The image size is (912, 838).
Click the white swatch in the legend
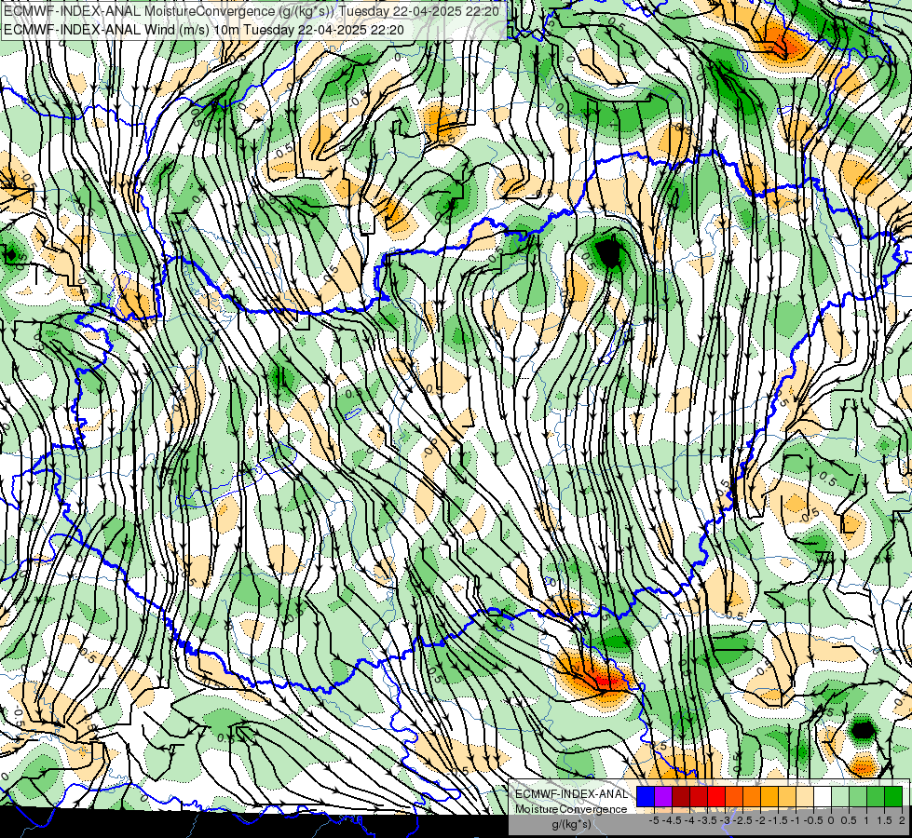tap(823, 797)
